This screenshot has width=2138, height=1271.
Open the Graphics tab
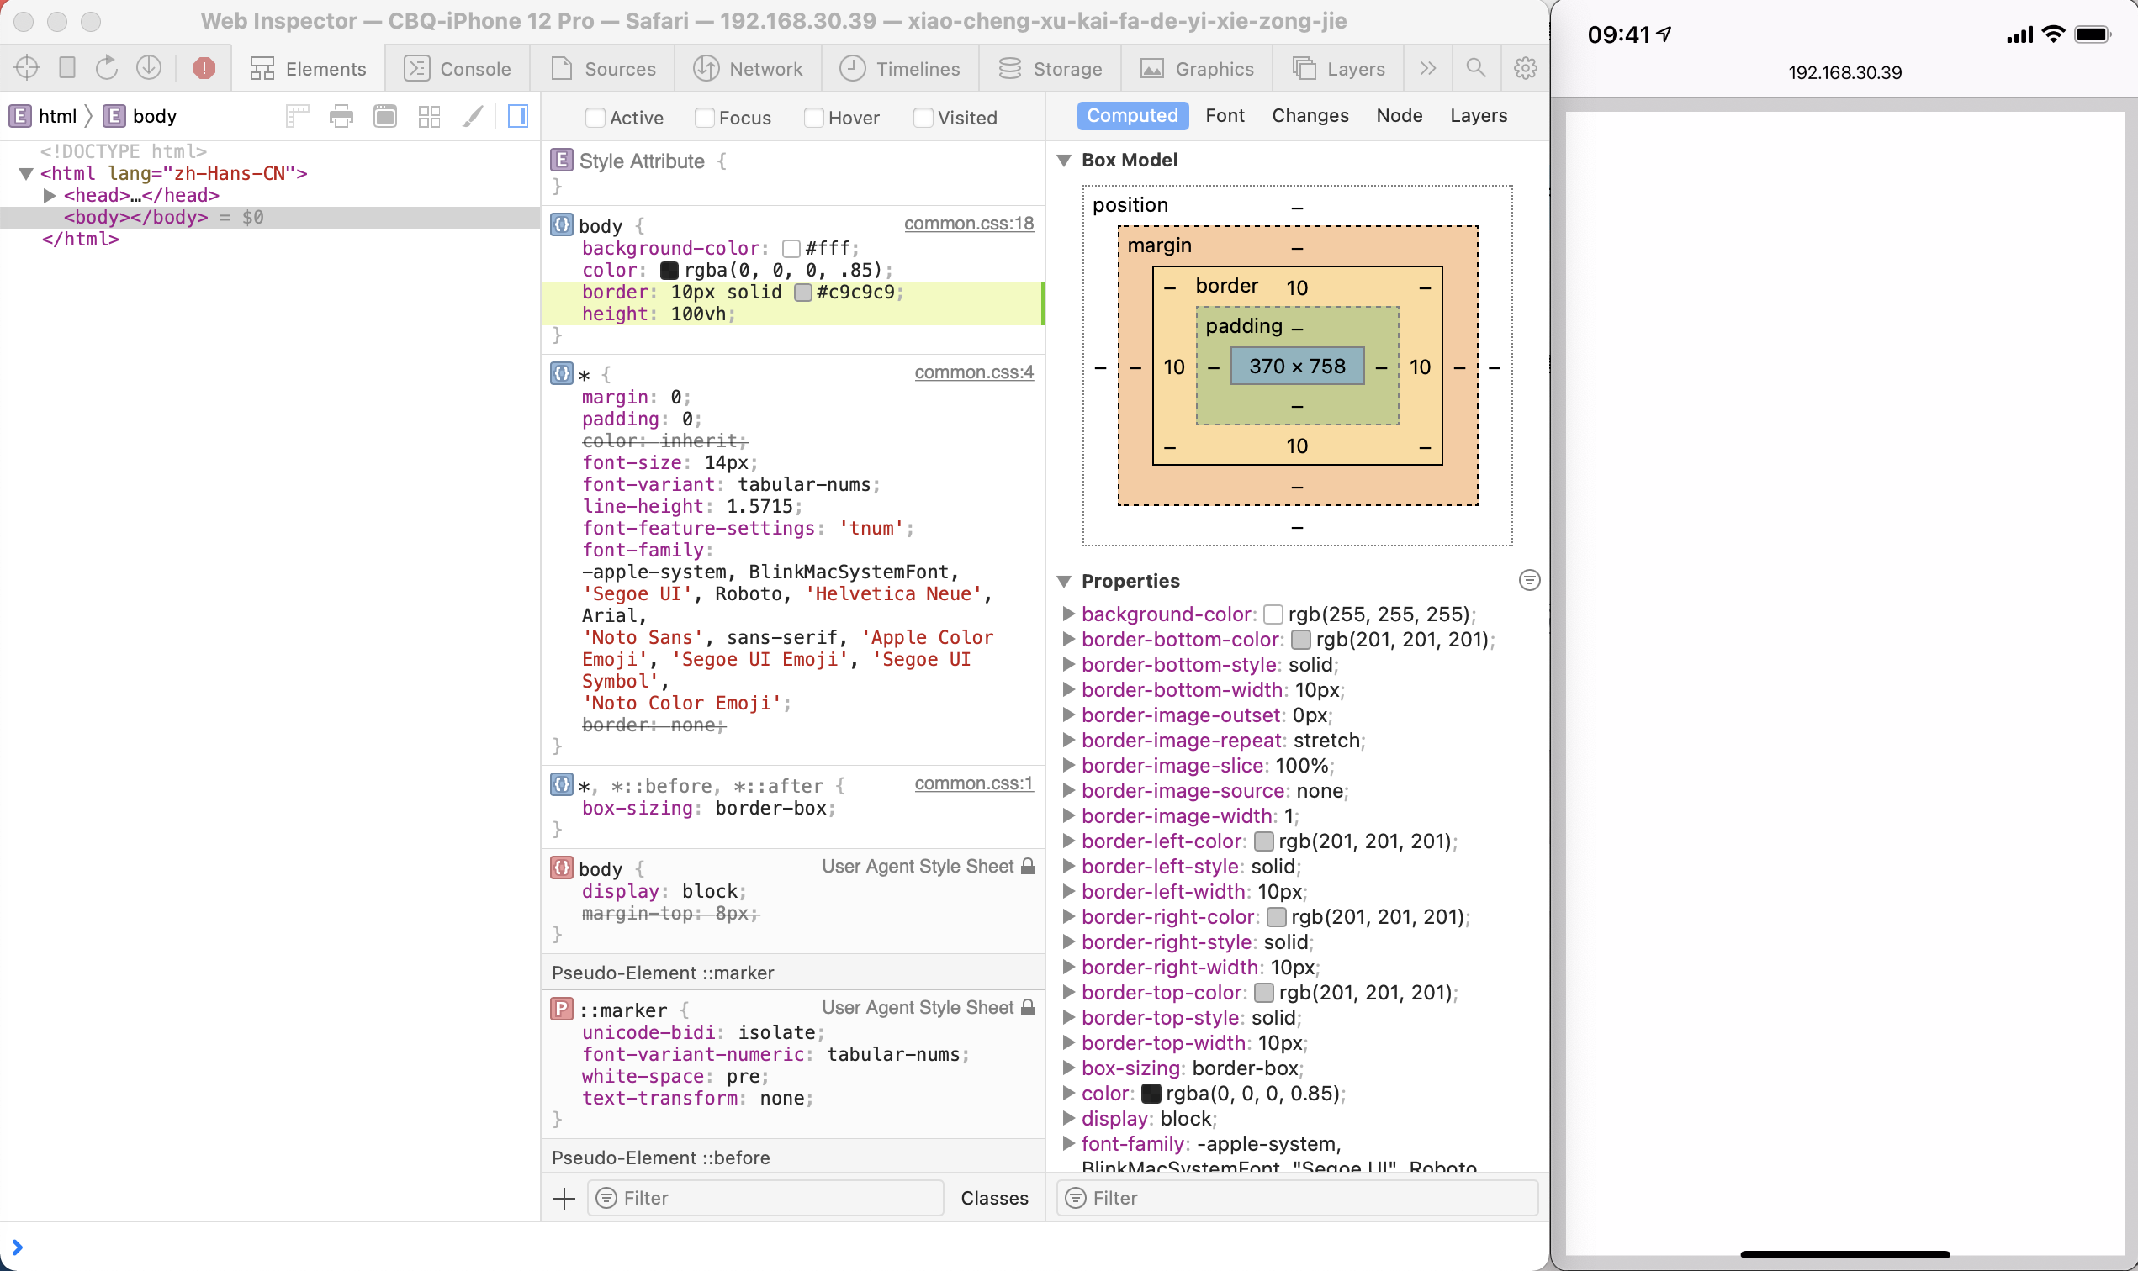[x=1197, y=69]
